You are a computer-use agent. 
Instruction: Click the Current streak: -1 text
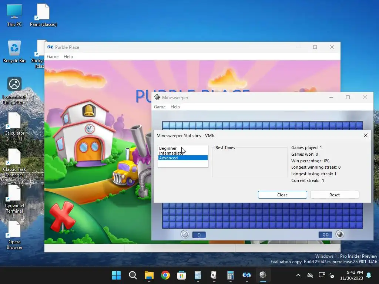click(308, 180)
